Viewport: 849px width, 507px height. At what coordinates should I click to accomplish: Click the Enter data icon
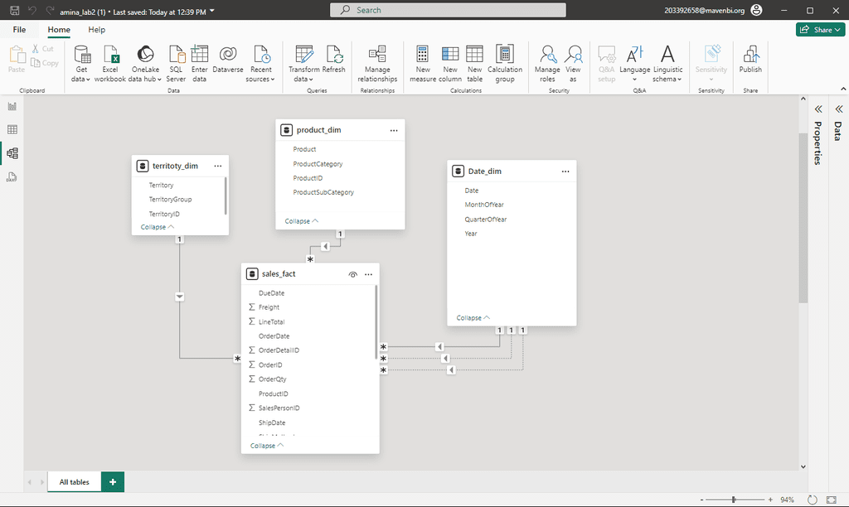[199, 55]
